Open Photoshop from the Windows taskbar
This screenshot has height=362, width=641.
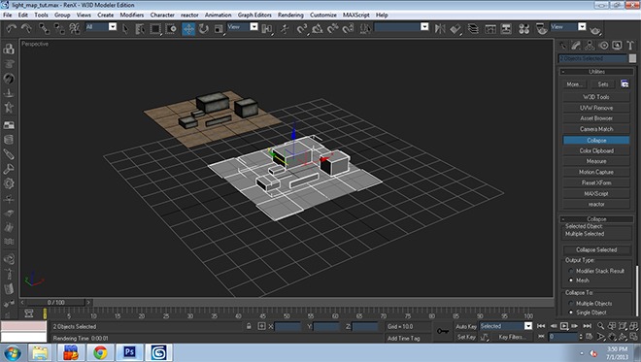click(x=129, y=352)
